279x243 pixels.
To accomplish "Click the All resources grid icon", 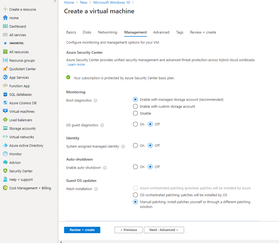I will pyautogui.click(x=5, y=52).
